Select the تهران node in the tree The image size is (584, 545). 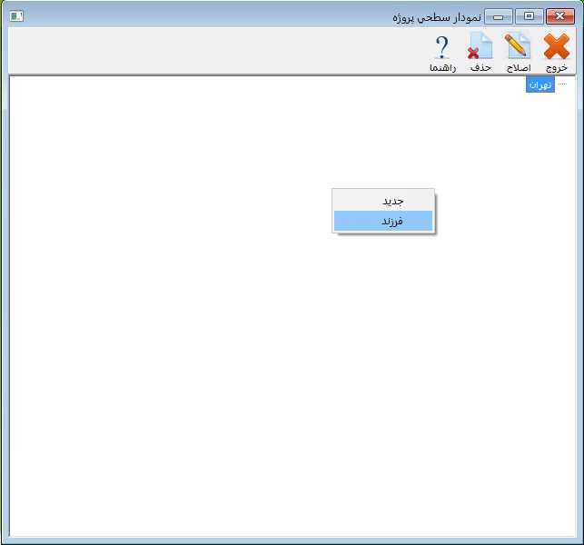click(539, 84)
